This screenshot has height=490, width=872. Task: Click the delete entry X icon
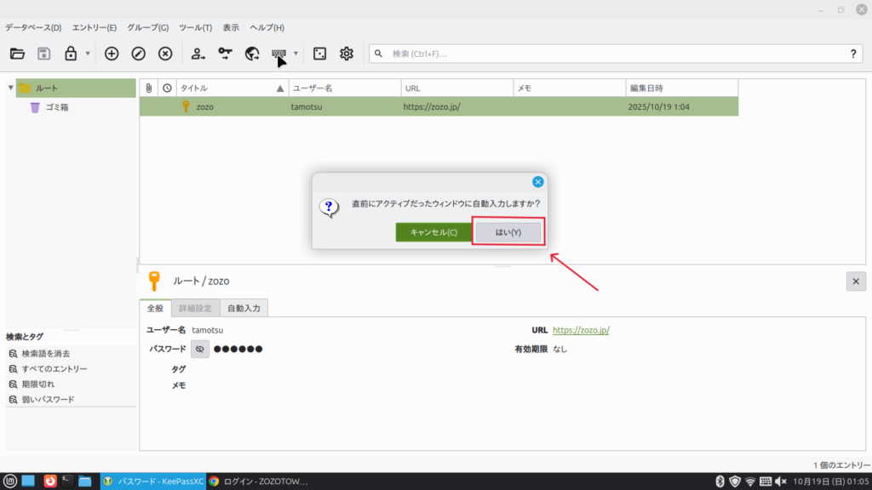166,54
